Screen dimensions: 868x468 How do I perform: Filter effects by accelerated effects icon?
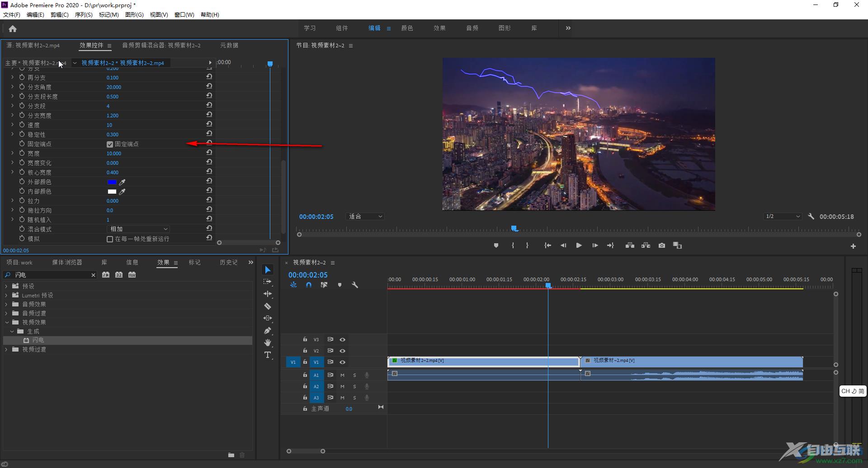tap(106, 274)
